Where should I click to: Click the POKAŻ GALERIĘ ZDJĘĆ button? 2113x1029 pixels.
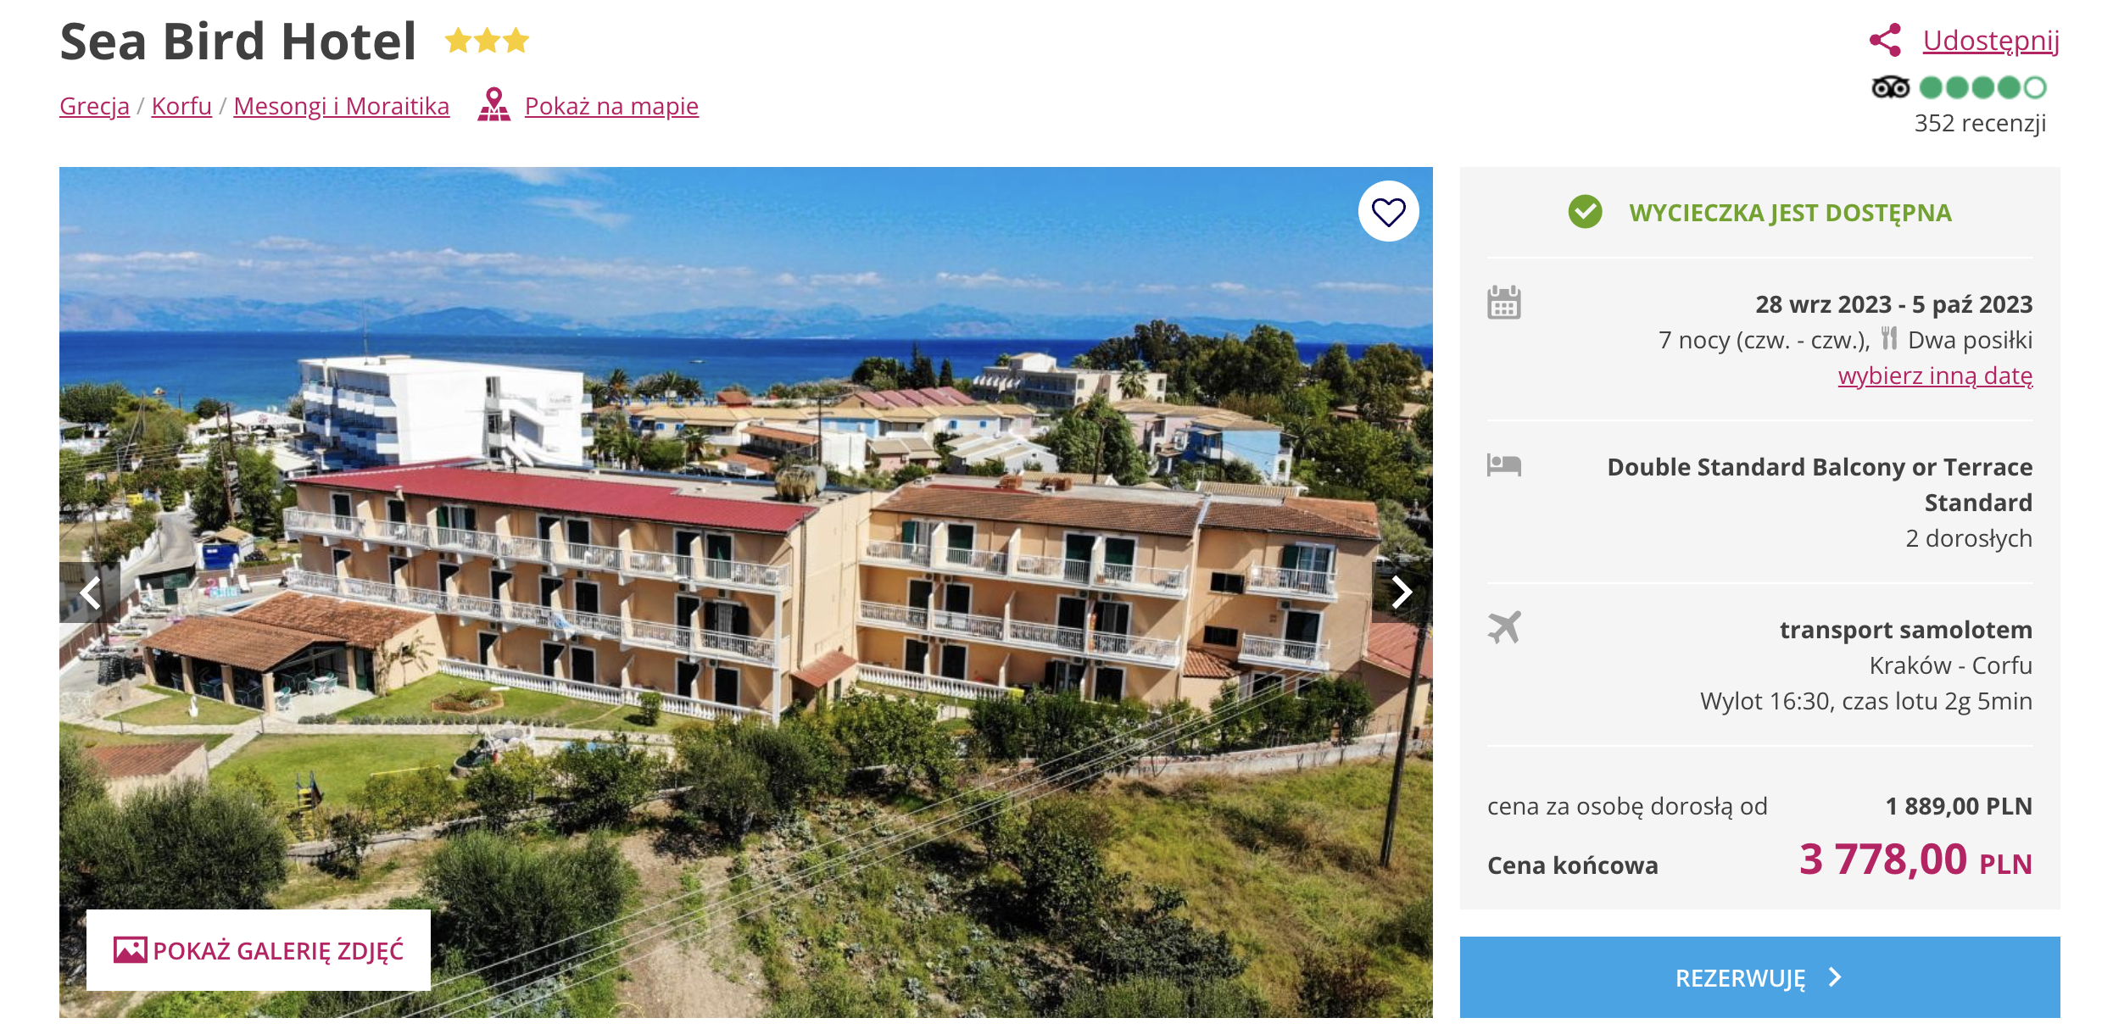point(259,950)
